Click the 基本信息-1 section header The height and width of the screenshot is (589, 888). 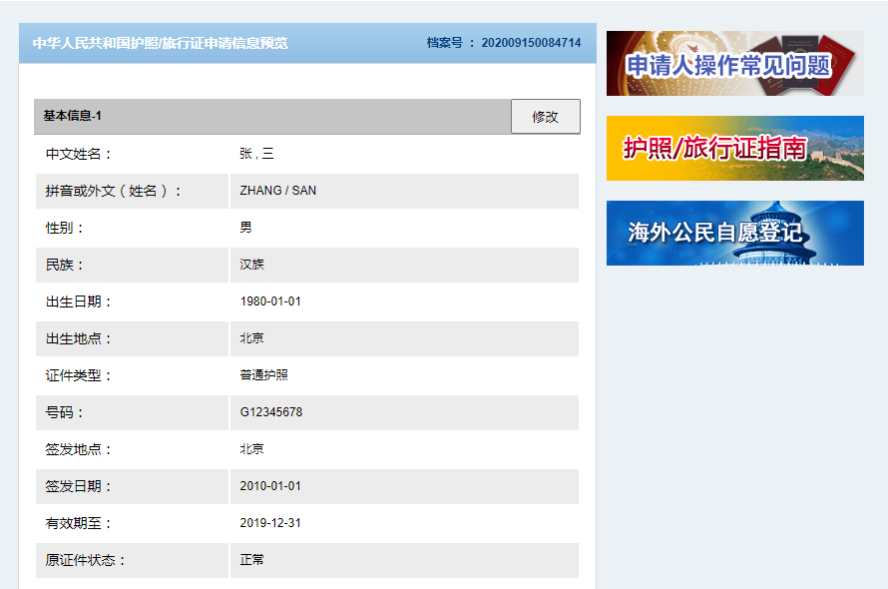click(x=73, y=116)
